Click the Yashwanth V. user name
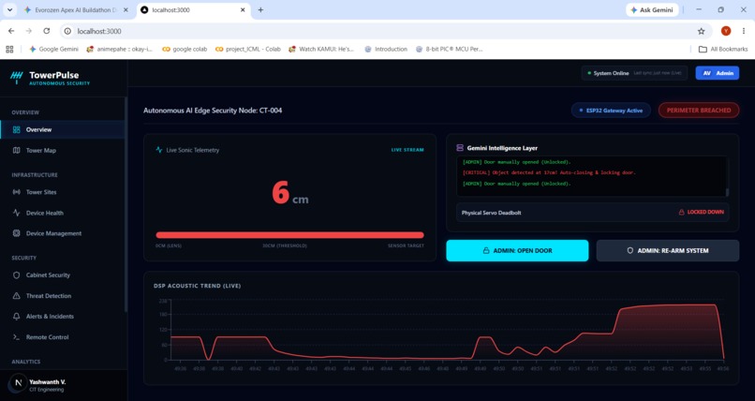755x401 pixels. [47, 381]
